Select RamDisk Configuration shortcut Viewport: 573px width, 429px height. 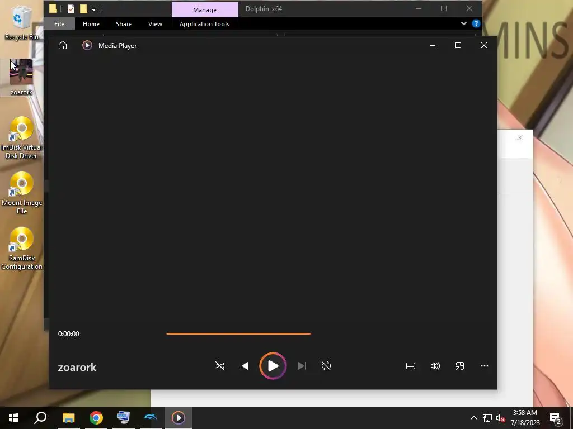[x=22, y=249]
